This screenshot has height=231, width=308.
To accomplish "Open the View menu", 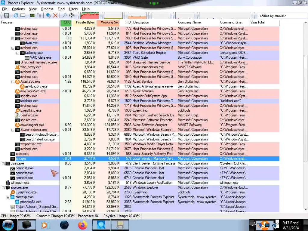I will 33,9.
